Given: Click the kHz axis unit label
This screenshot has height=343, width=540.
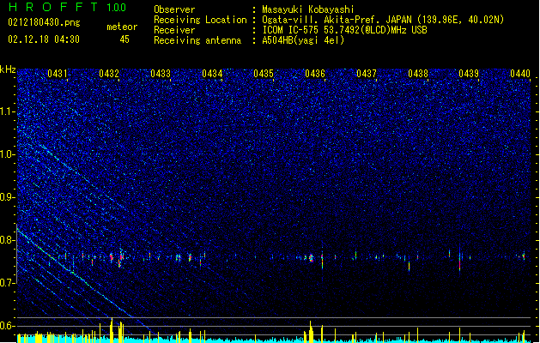Looking at the screenshot, I should click(x=8, y=69).
